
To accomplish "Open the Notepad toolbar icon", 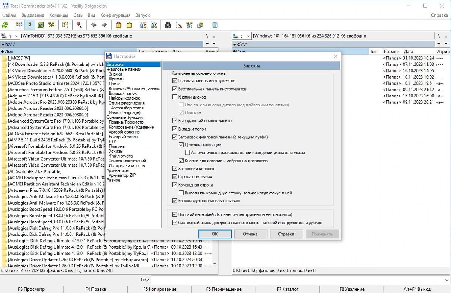I will click(x=214, y=25).
